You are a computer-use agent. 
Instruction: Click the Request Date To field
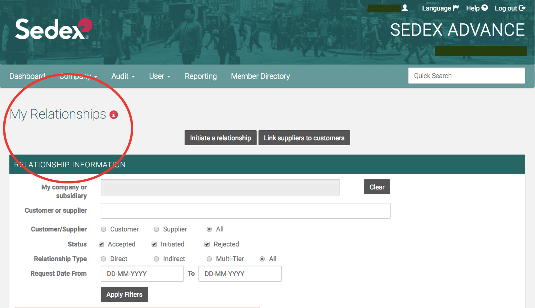coord(240,273)
